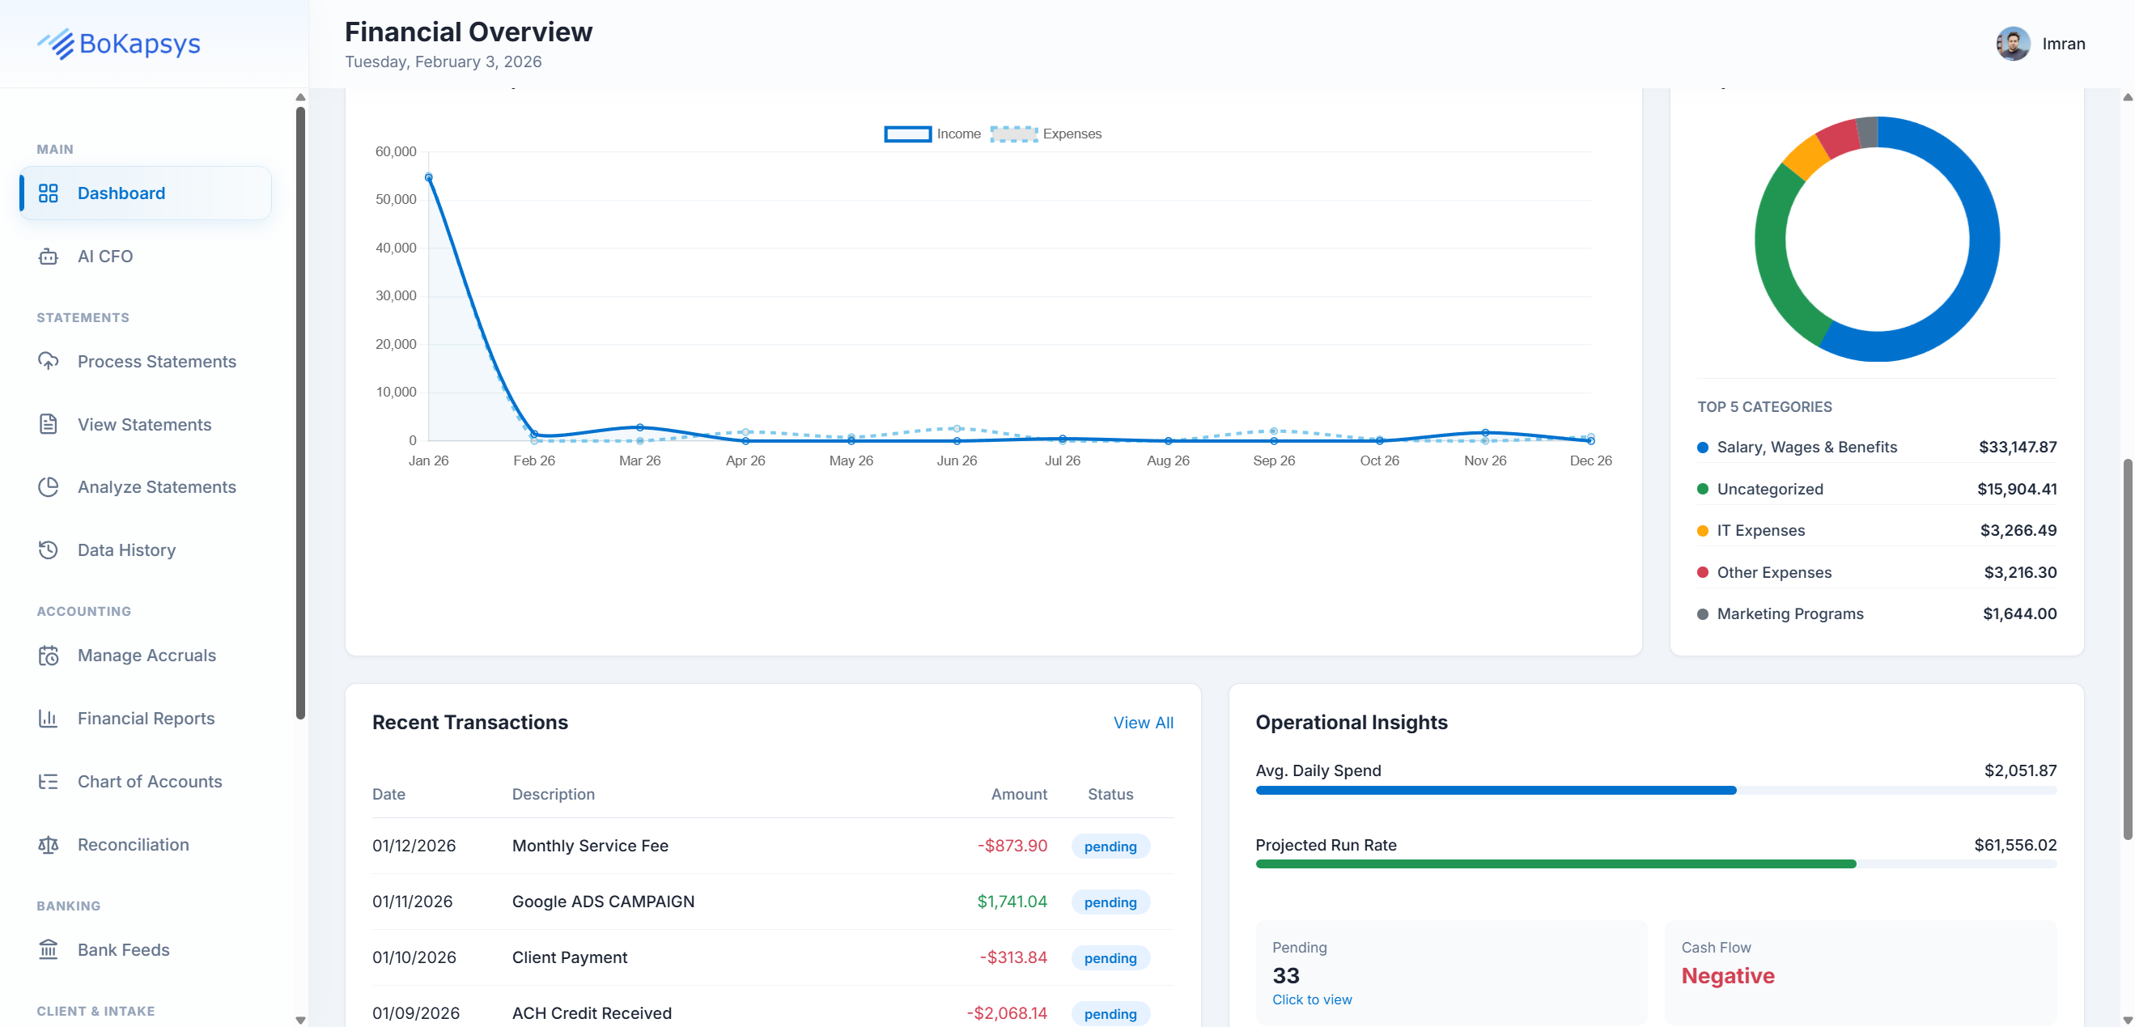The width and height of the screenshot is (2135, 1027).
Task: Toggle the Income series in the chart legend
Action: click(936, 134)
